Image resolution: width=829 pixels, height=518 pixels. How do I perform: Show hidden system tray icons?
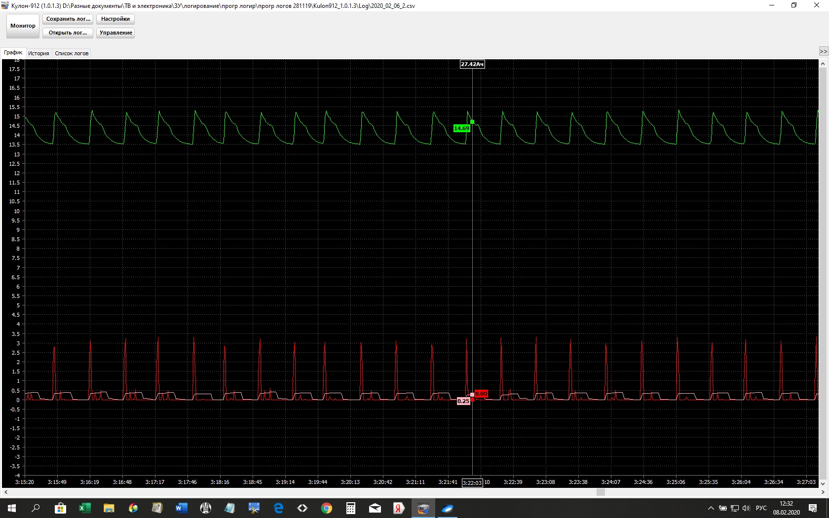(711, 508)
